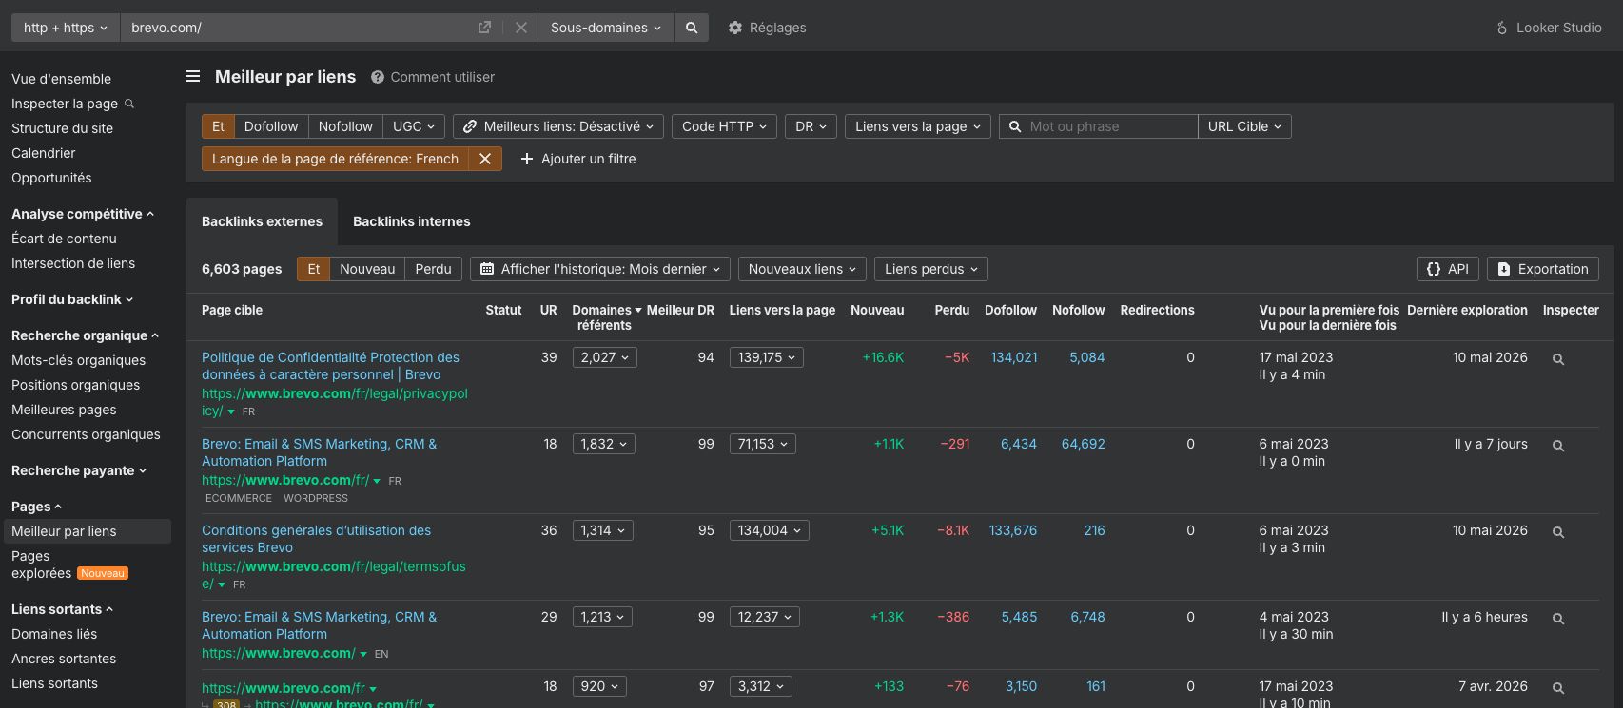The image size is (1623, 708).
Task: Click the search magnifier button beside Sous-domaines
Action: pyautogui.click(x=692, y=28)
